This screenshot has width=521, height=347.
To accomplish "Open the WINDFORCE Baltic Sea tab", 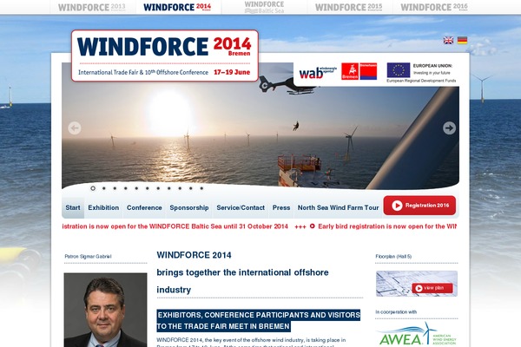I will pos(264,7).
